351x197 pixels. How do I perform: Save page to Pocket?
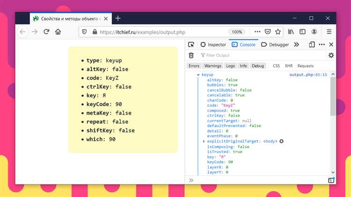pyautogui.click(x=268, y=32)
